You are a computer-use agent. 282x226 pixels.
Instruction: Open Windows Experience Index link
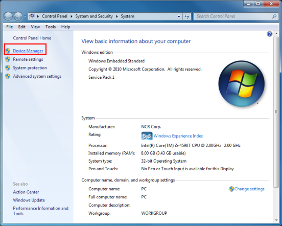178,136
